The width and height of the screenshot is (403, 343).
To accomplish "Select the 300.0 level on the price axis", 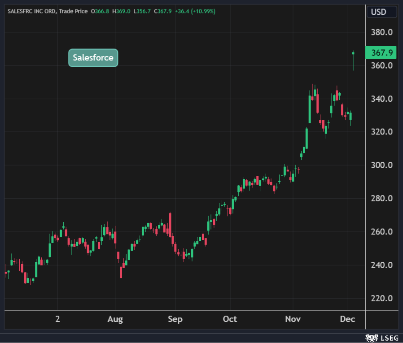I will click(x=382, y=165).
